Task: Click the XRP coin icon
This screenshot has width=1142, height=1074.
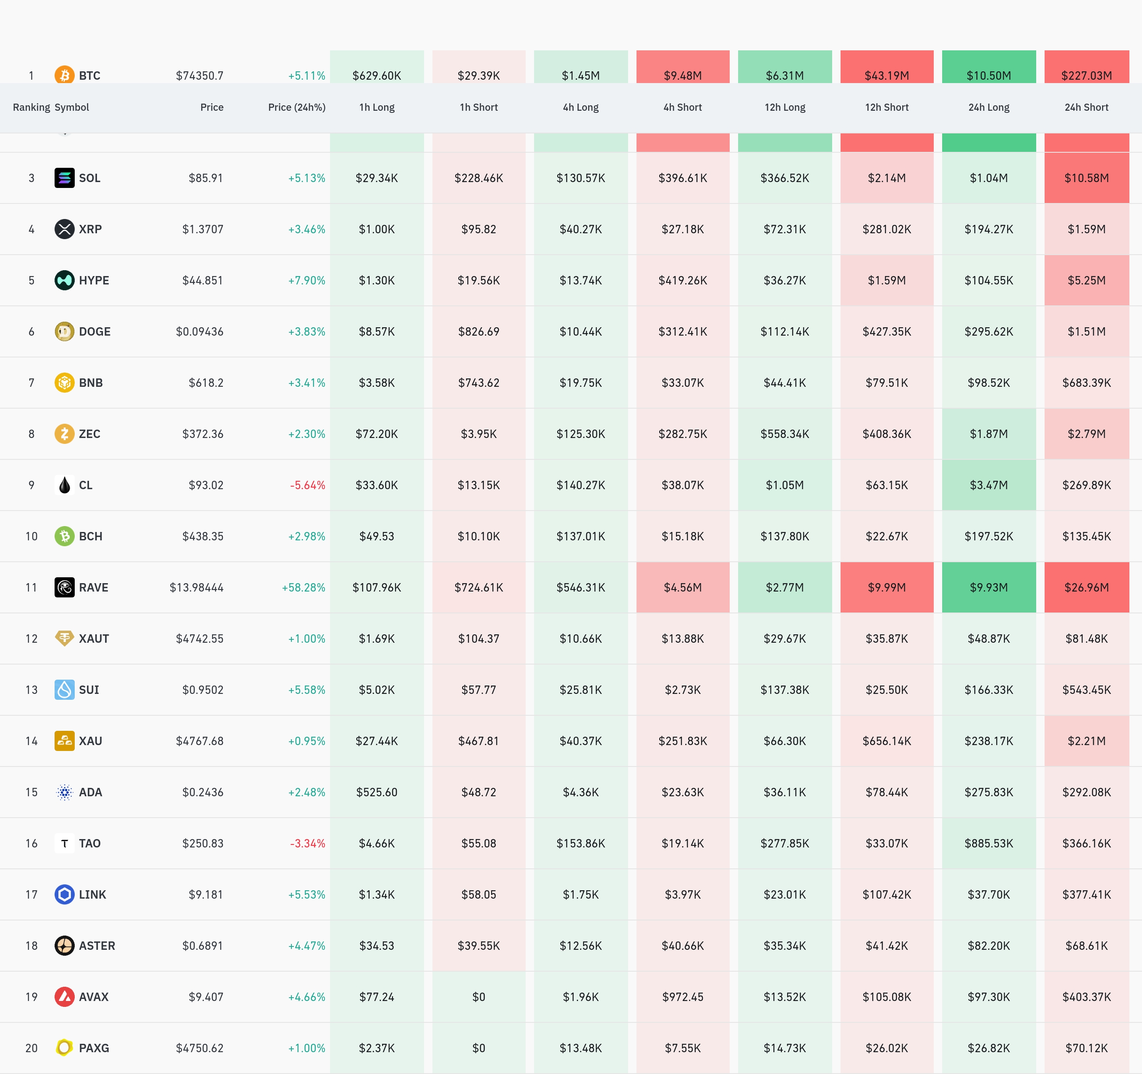Action: click(x=64, y=229)
